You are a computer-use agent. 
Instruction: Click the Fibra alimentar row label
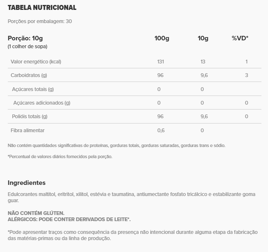27,131
